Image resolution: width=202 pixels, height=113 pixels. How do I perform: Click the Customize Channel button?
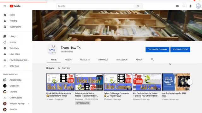[157, 50]
